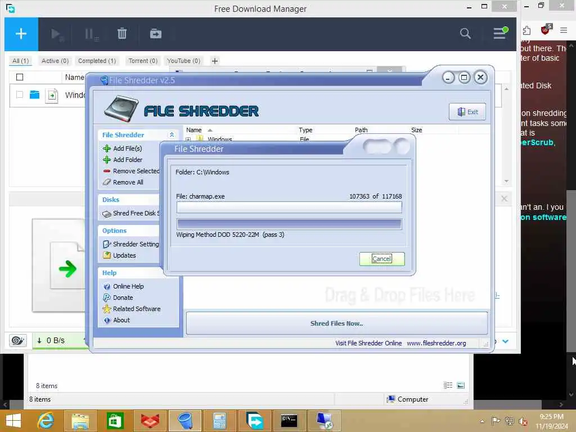Click the overall wiping progress bar
This screenshot has width=576, height=432.
[x=289, y=224]
